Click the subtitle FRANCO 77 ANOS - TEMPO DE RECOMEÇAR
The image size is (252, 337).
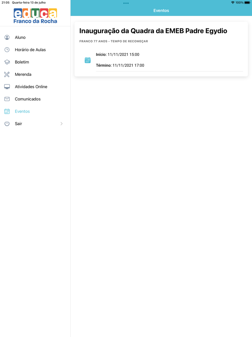tap(114, 41)
